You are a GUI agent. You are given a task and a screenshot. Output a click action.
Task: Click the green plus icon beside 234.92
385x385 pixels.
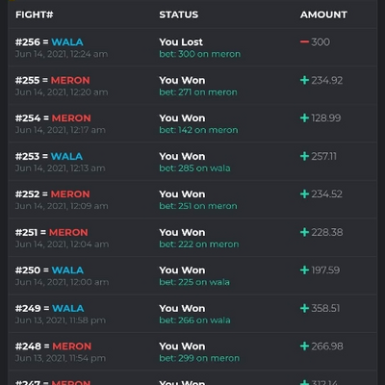point(304,80)
